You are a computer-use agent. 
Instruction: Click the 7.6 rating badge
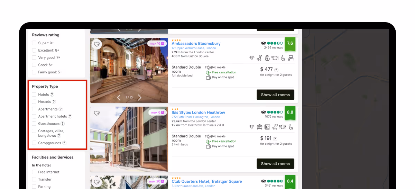pyautogui.click(x=290, y=44)
